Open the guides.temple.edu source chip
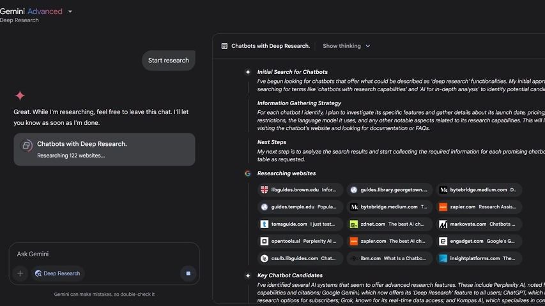This screenshot has width=545, height=306. (x=300, y=207)
